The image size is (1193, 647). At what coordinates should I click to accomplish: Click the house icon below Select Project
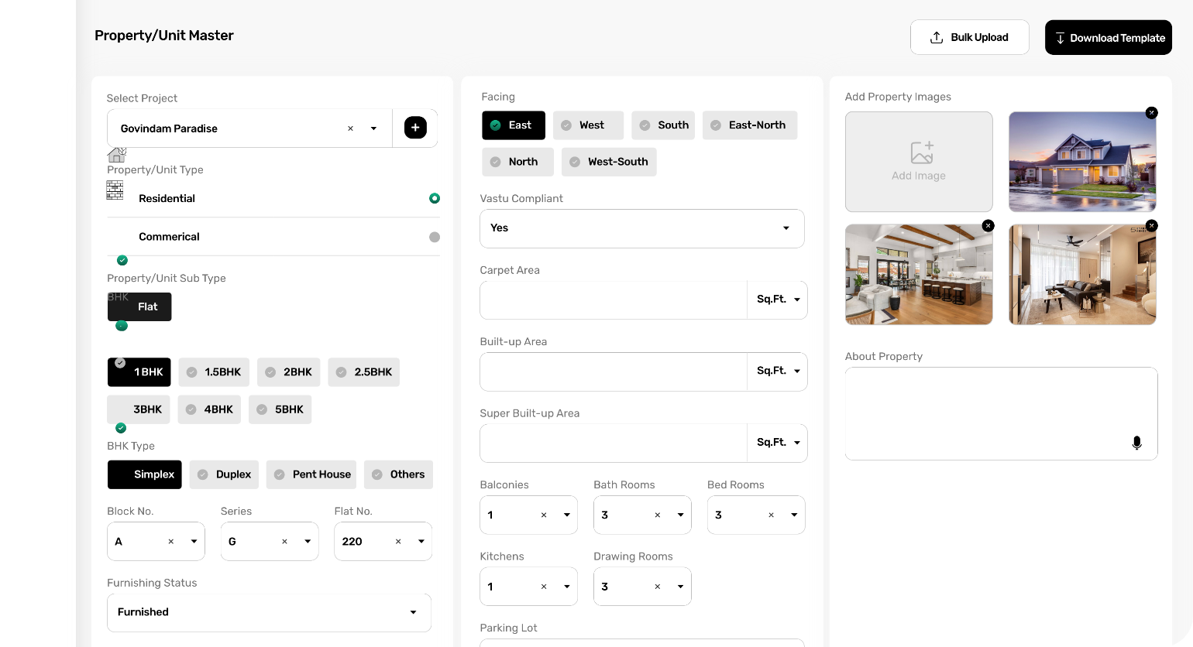click(x=117, y=155)
